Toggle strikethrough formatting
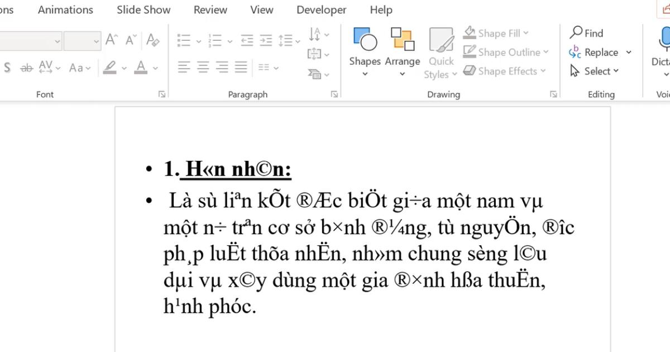This screenshot has width=670, height=352. (26, 68)
